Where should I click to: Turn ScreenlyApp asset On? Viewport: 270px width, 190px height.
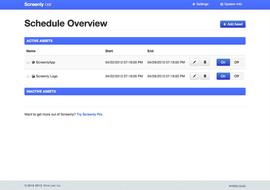click(223, 62)
